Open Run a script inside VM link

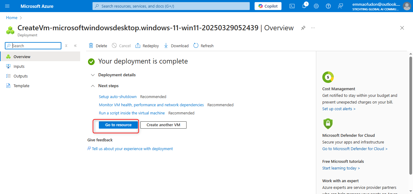point(132,113)
